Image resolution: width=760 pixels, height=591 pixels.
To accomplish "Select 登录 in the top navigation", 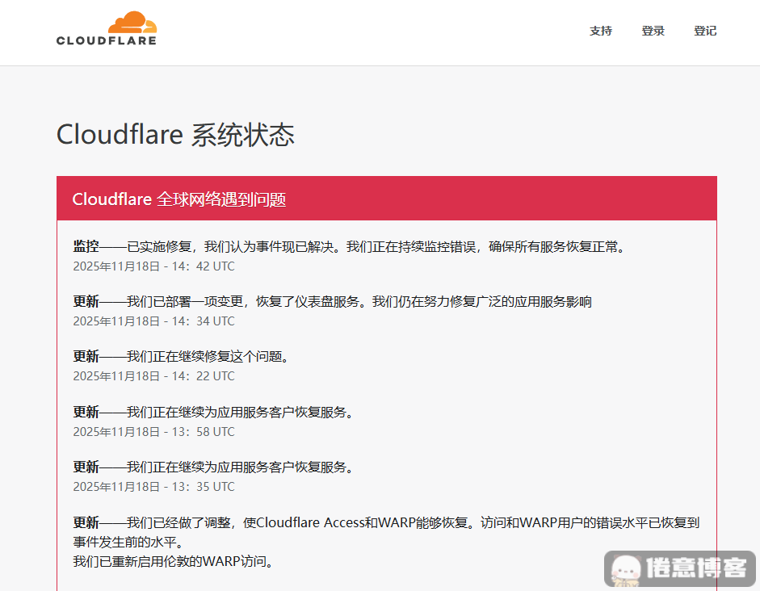I will [653, 31].
